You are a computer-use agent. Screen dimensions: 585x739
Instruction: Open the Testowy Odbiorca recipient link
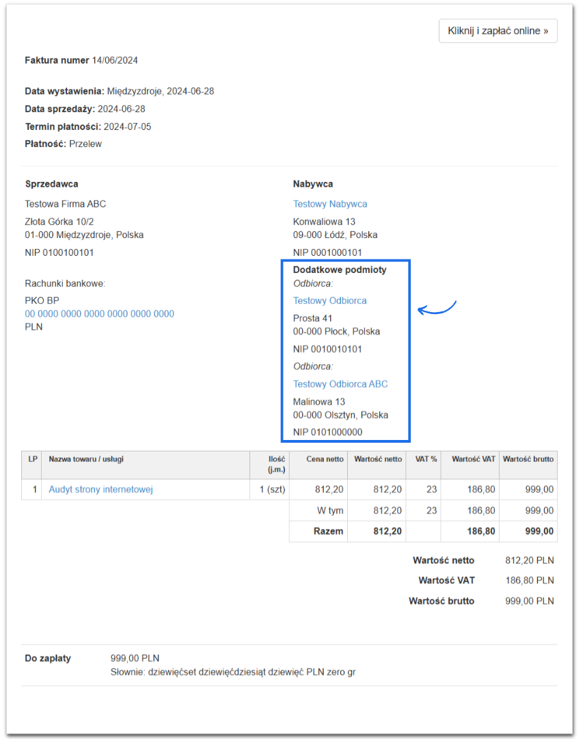point(330,300)
